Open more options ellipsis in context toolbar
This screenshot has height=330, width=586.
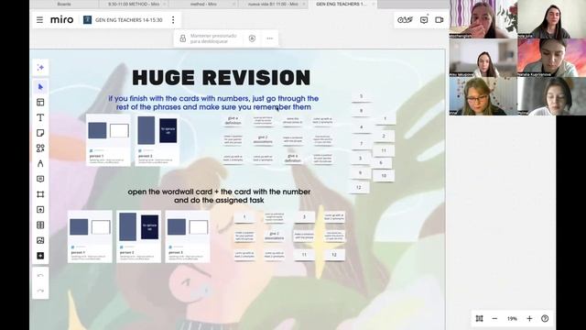coord(270,38)
